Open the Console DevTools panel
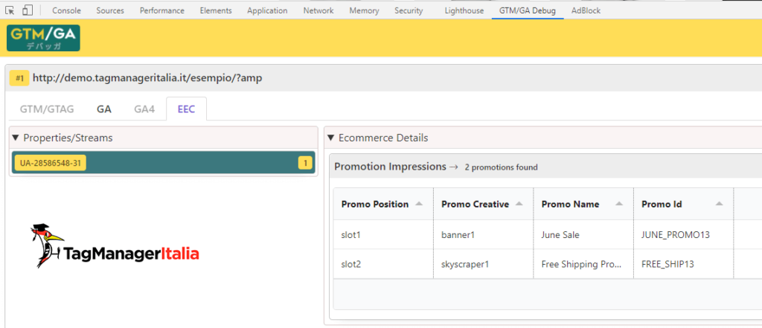The height and width of the screenshot is (328, 762). pos(66,10)
